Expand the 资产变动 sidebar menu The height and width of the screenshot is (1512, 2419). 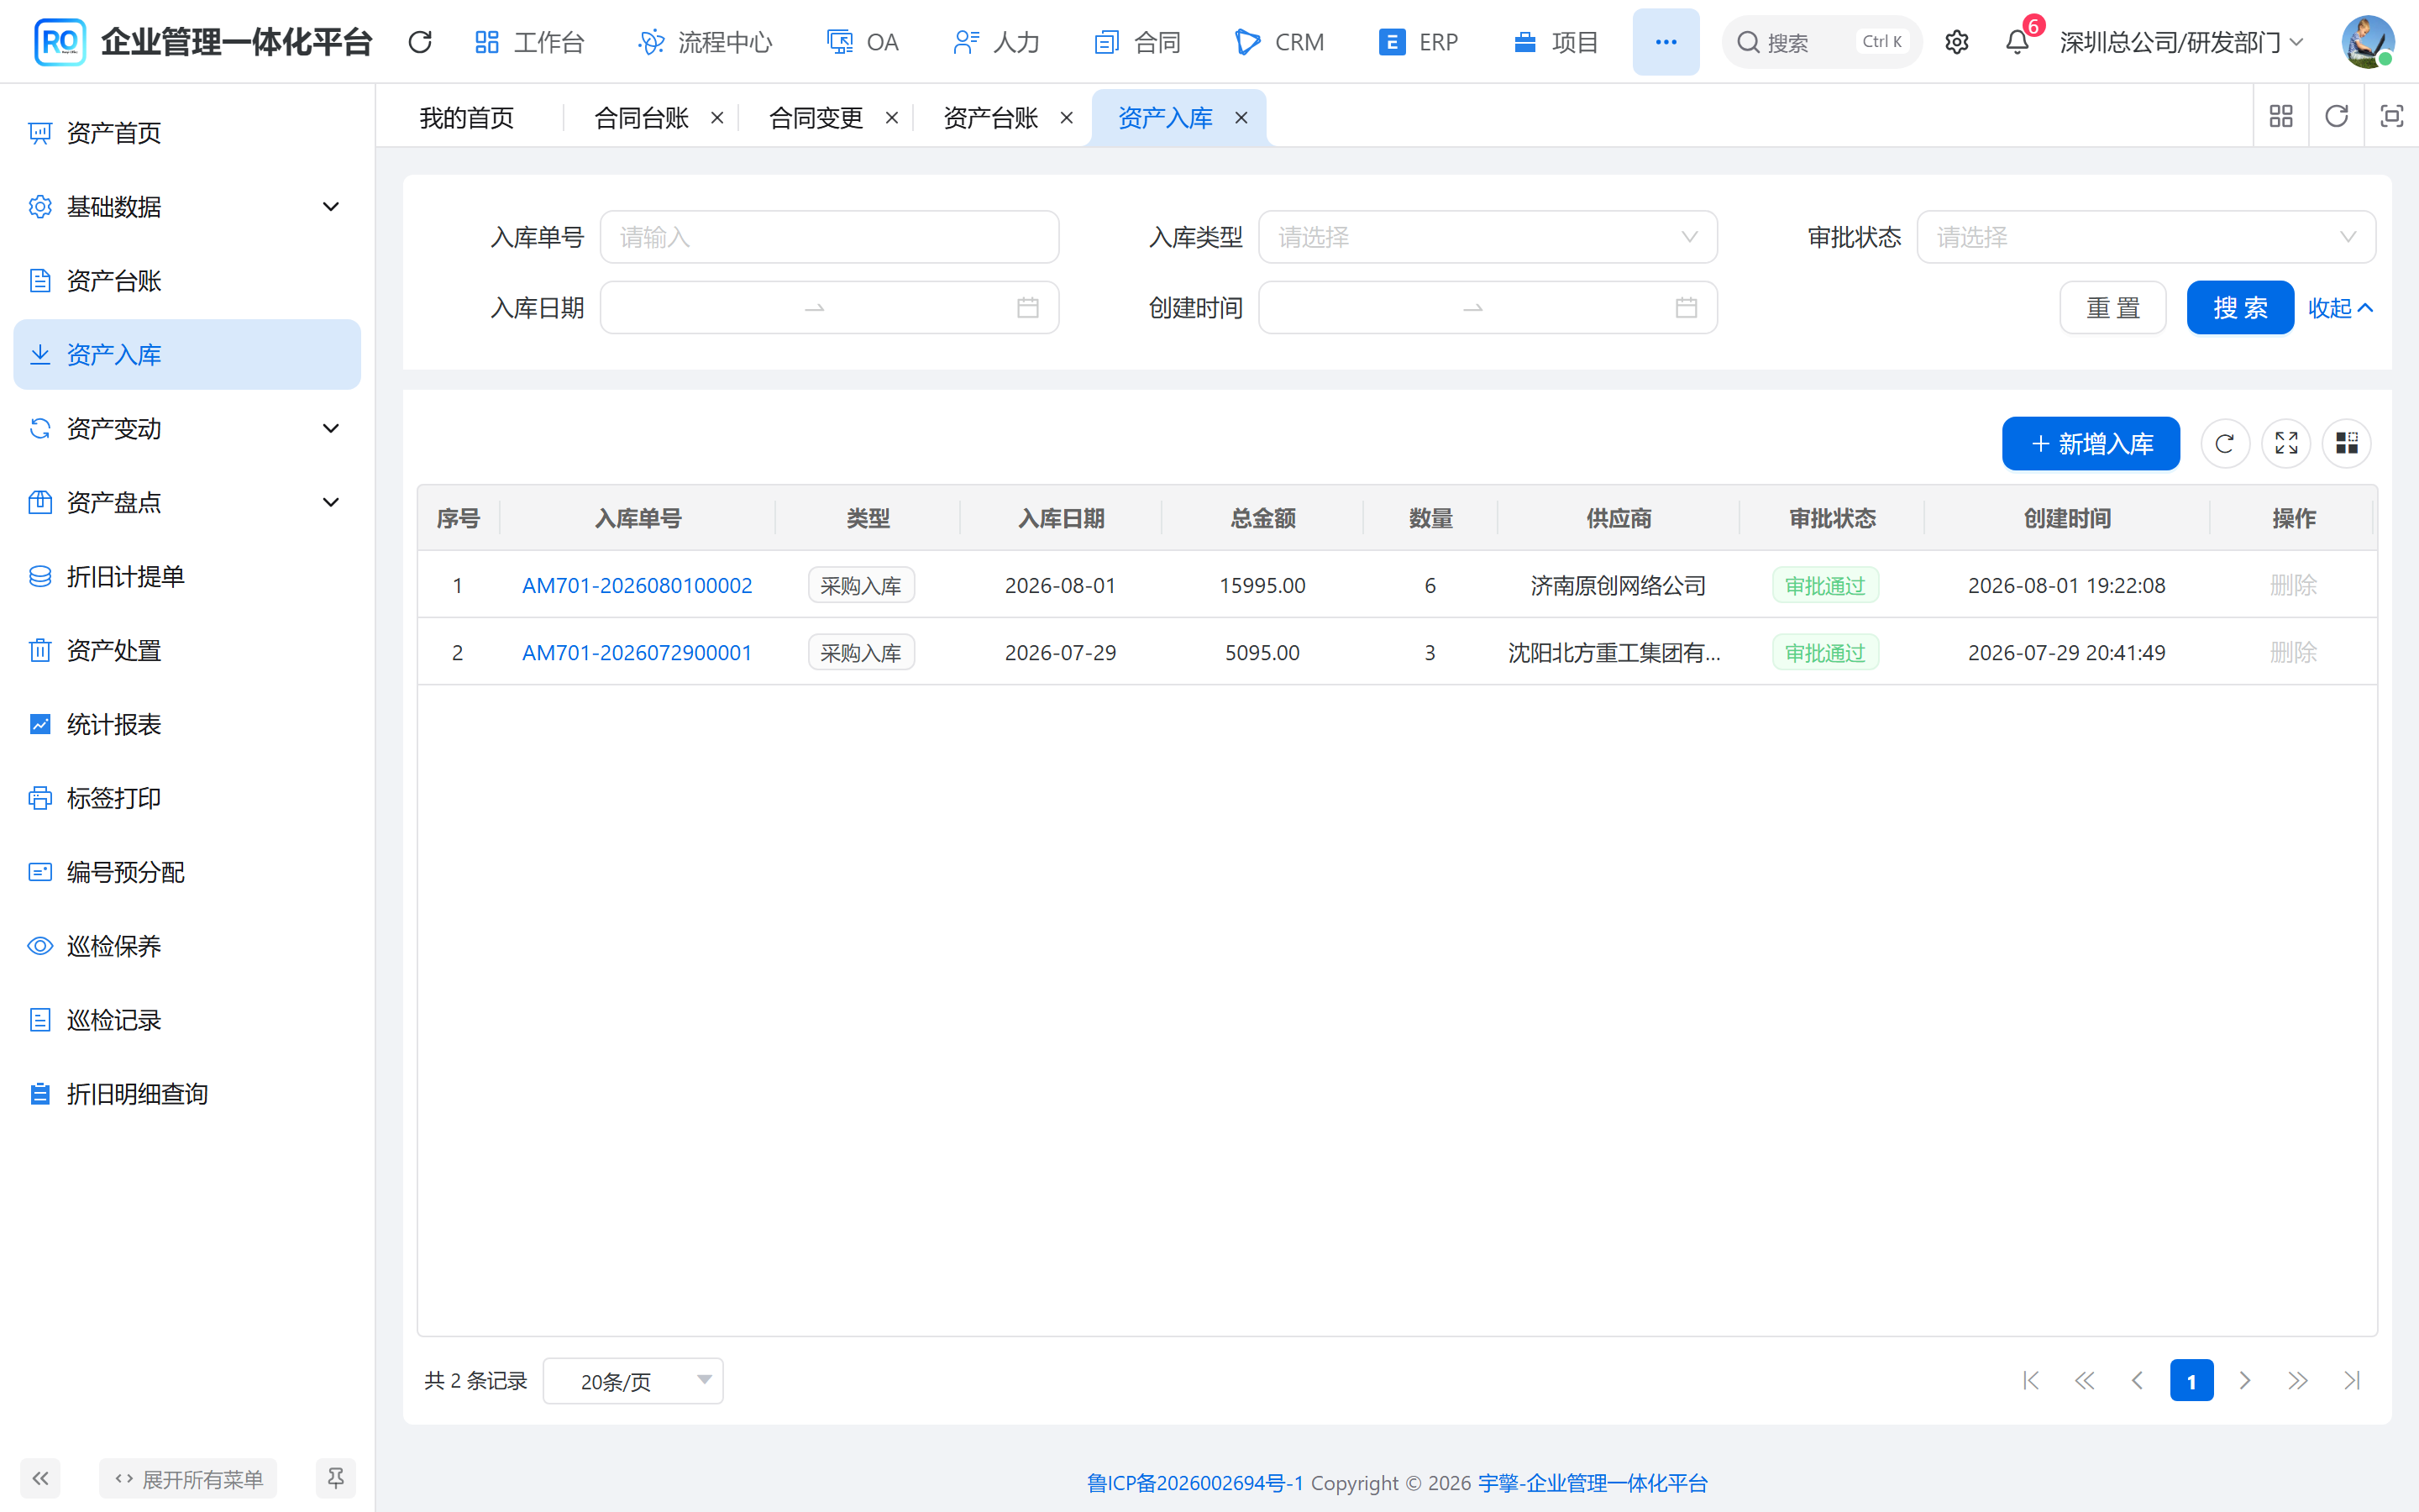187,429
